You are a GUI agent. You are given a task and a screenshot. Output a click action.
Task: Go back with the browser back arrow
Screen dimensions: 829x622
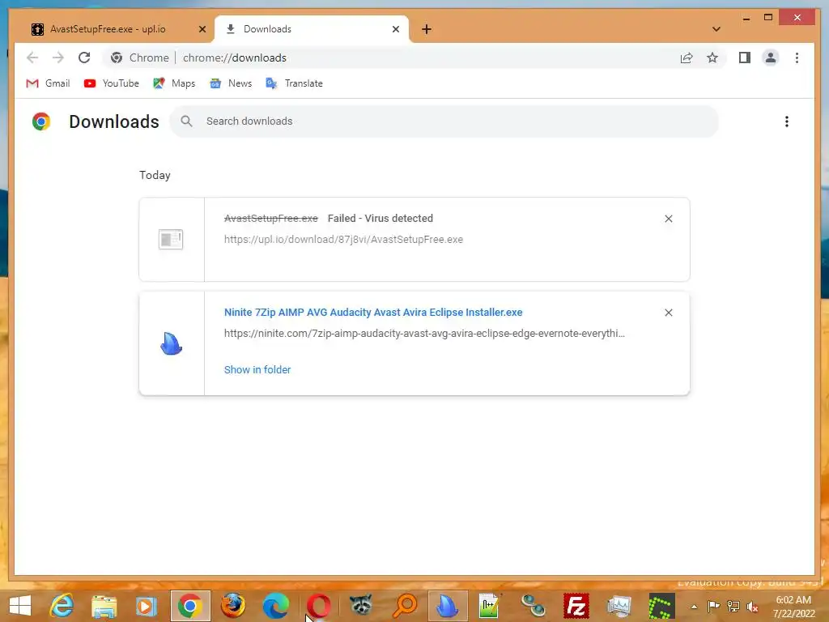[x=32, y=58]
